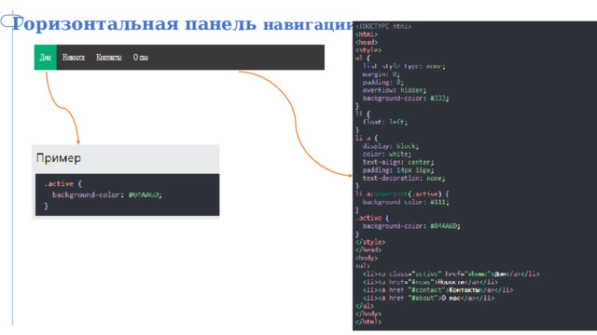Select the code line with href="#contact"
The height and width of the screenshot is (335, 597).
tap(437, 289)
